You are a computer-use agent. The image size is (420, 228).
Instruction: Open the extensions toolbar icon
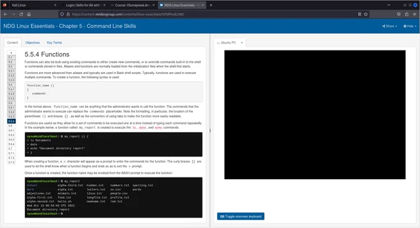pos(406,14)
